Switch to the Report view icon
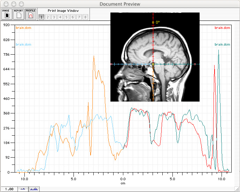 pos(18,14)
